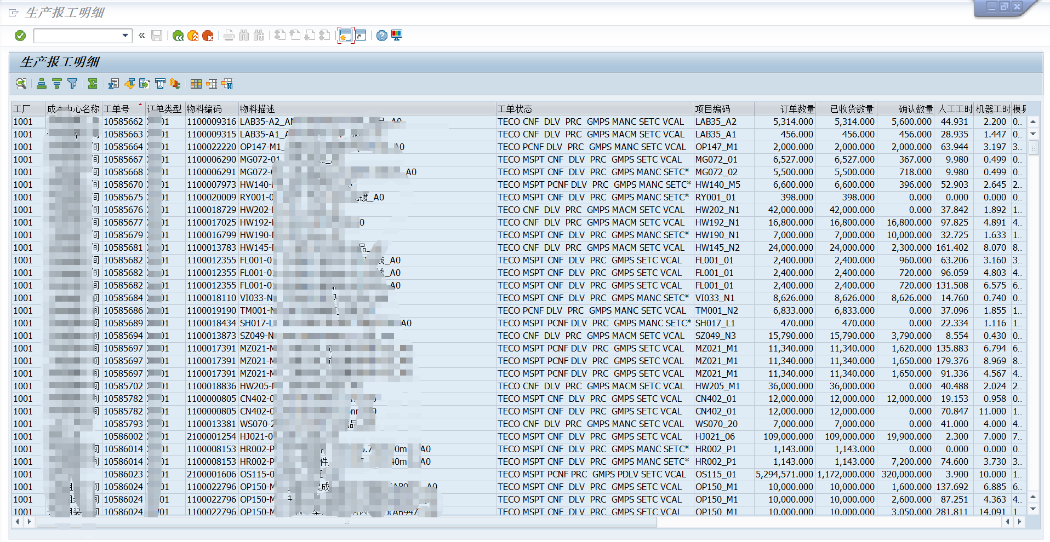
Task: Sort ascending via ALV toolbar icon
Action: tap(42, 84)
